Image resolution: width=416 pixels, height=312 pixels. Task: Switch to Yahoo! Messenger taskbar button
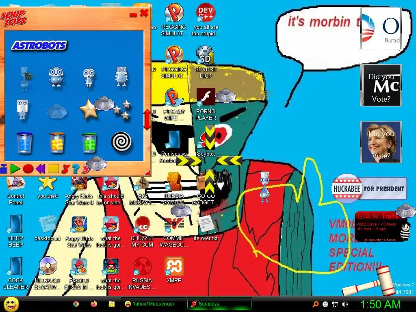153,304
